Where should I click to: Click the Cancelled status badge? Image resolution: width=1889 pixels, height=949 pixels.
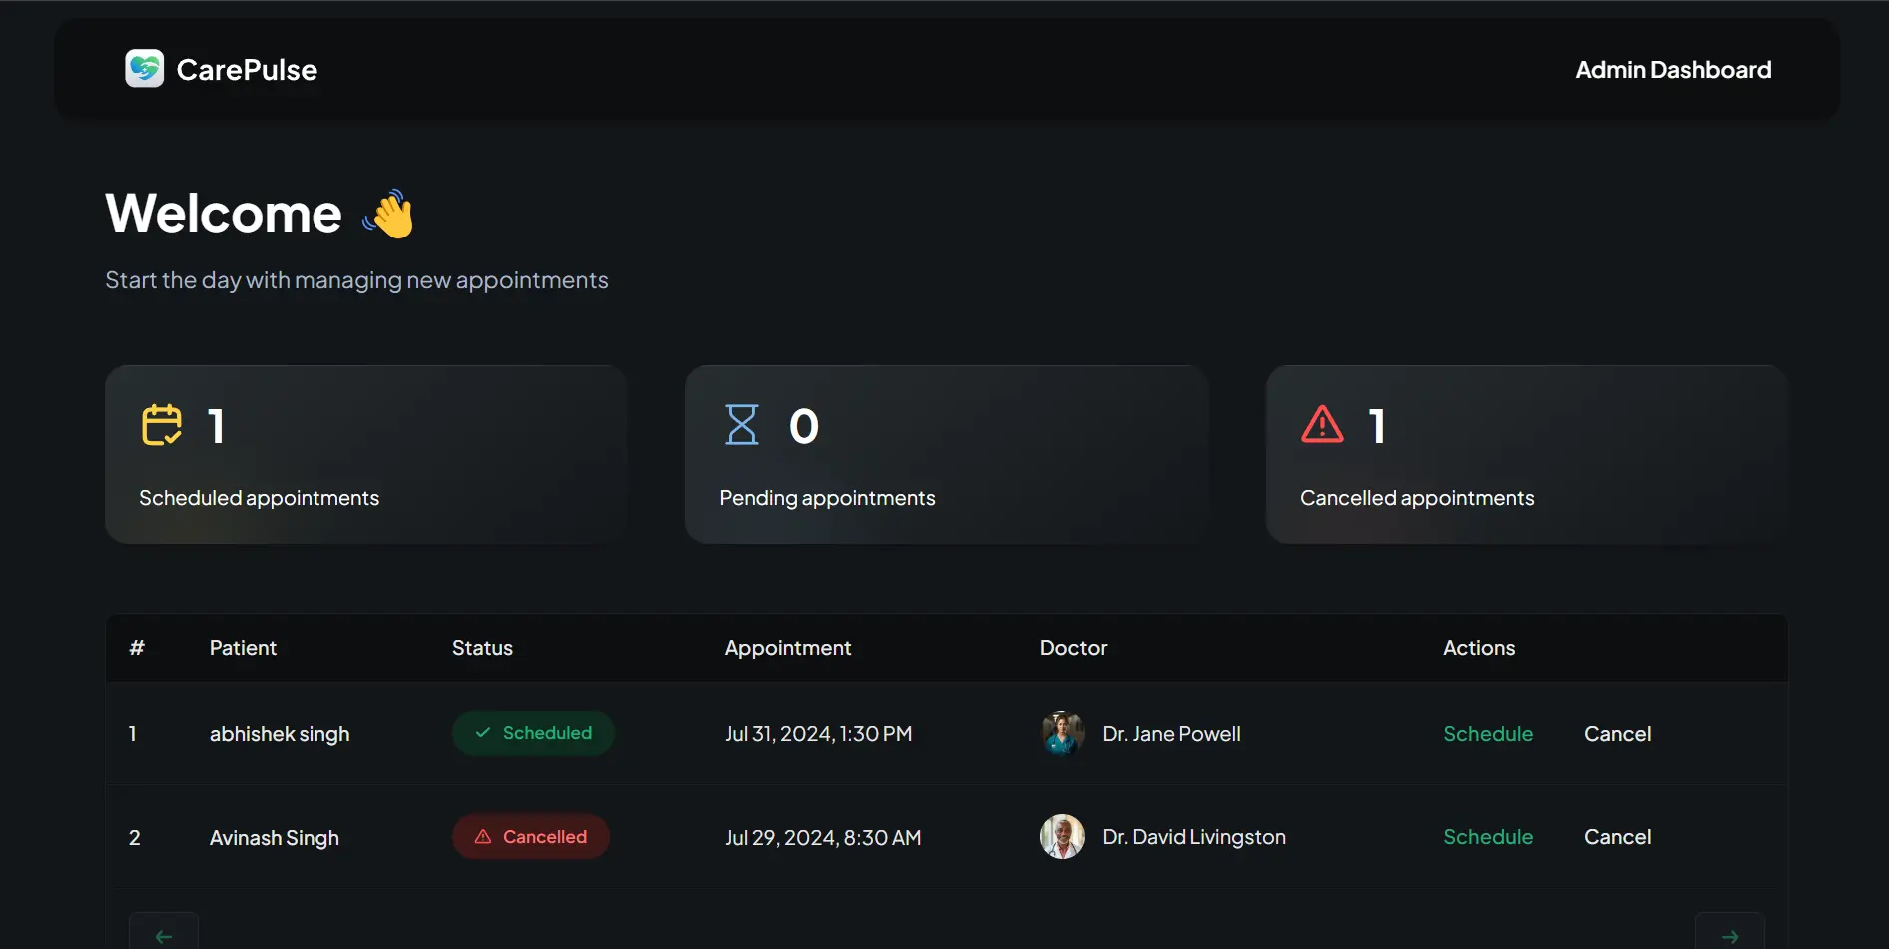[x=531, y=837]
